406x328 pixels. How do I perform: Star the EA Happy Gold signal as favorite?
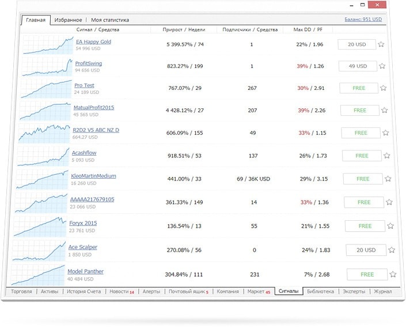(381, 44)
